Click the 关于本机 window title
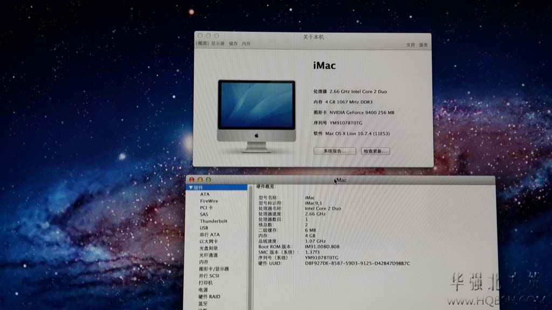The height and width of the screenshot is (310, 552). coord(313,37)
